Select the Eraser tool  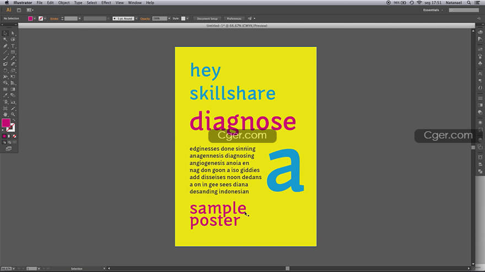[x=13, y=64]
